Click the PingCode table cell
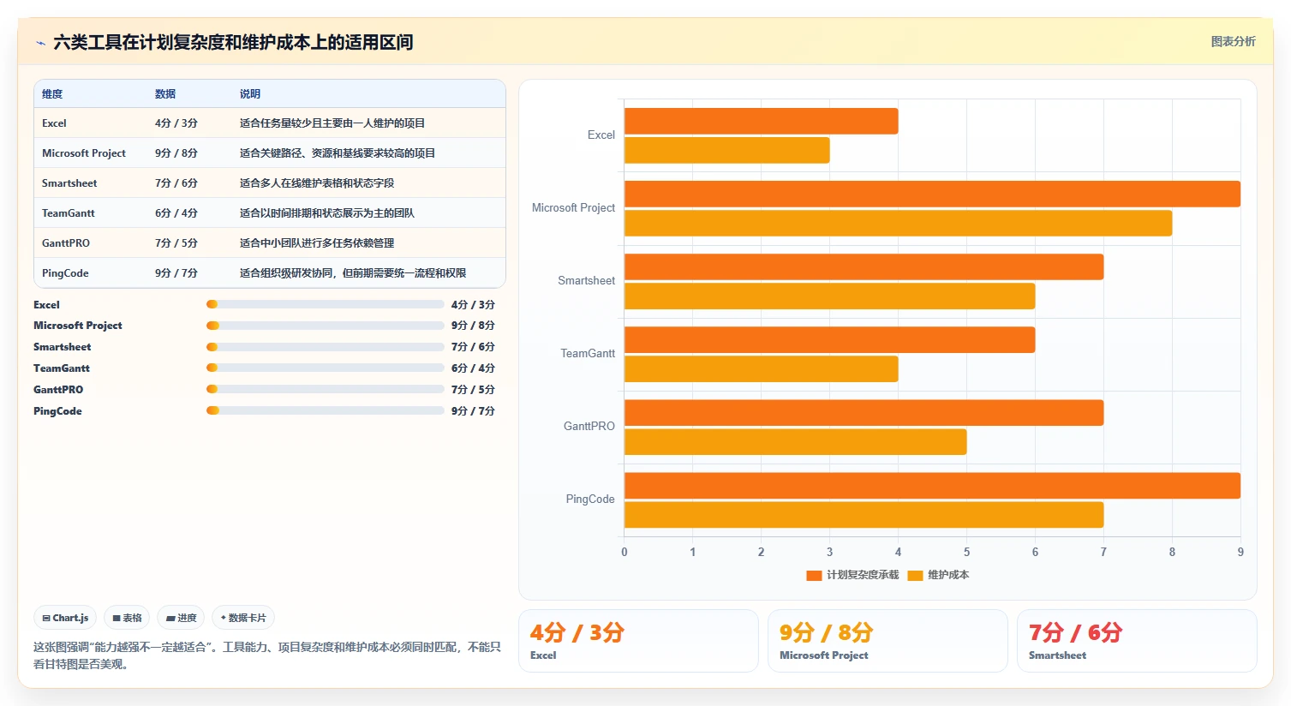1291x706 pixels. coord(65,272)
